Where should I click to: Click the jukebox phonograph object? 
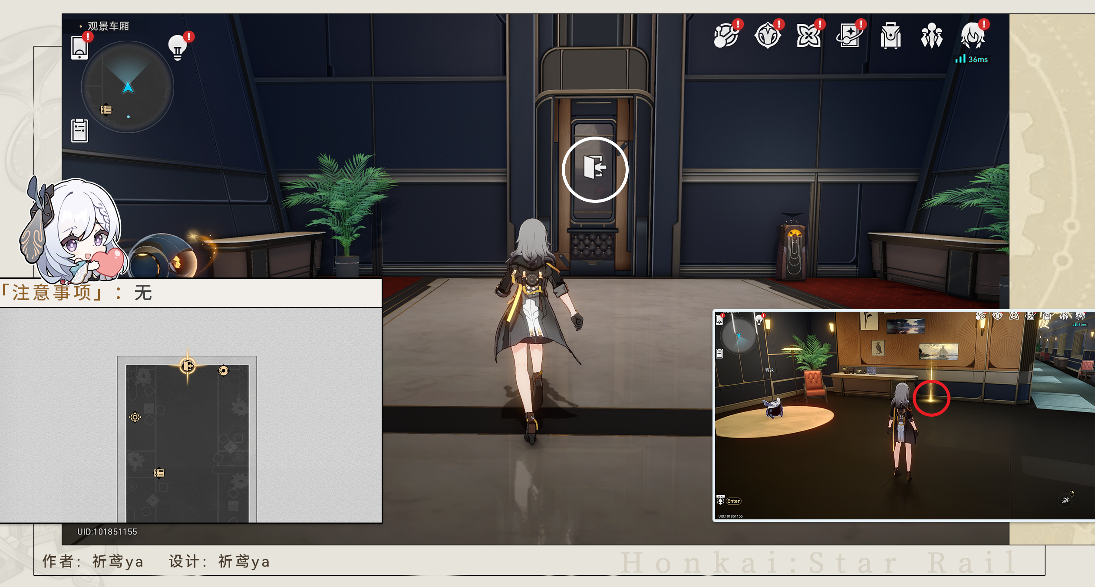click(794, 246)
